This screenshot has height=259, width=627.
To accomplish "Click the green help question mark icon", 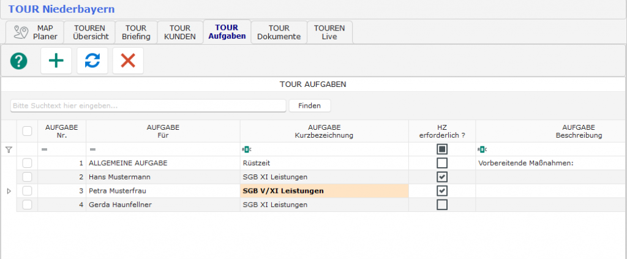I will point(19,61).
